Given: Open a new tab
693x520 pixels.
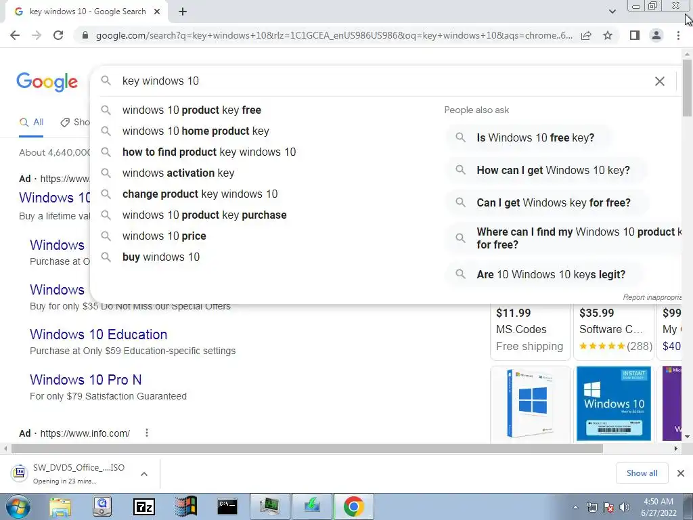Looking at the screenshot, I should (x=183, y=12).
